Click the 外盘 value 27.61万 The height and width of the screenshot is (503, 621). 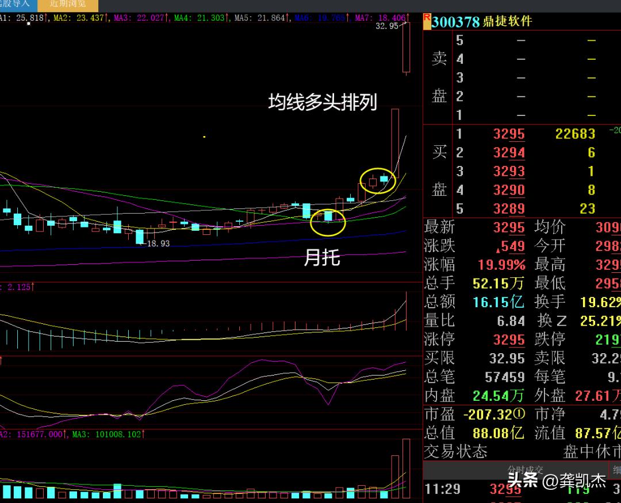598,396
